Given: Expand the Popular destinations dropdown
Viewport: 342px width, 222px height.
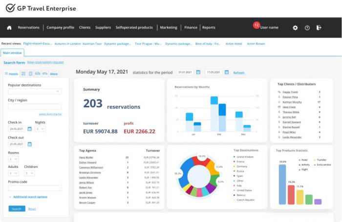Looking at the screenshot, I should (35, 91).
